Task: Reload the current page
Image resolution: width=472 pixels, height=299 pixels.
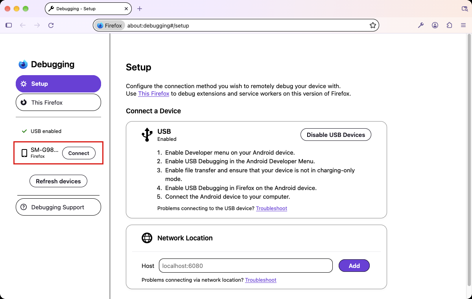Action: coord(51,25)
